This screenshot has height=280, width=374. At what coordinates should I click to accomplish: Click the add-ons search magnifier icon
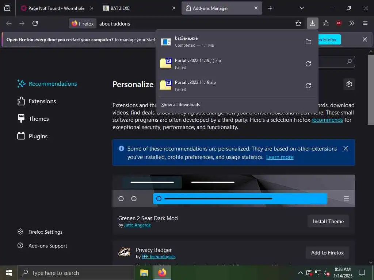click(x=349, y=61)
